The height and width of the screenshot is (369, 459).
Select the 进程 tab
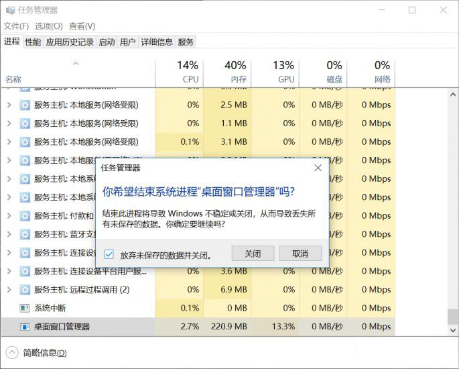(11, 42)
